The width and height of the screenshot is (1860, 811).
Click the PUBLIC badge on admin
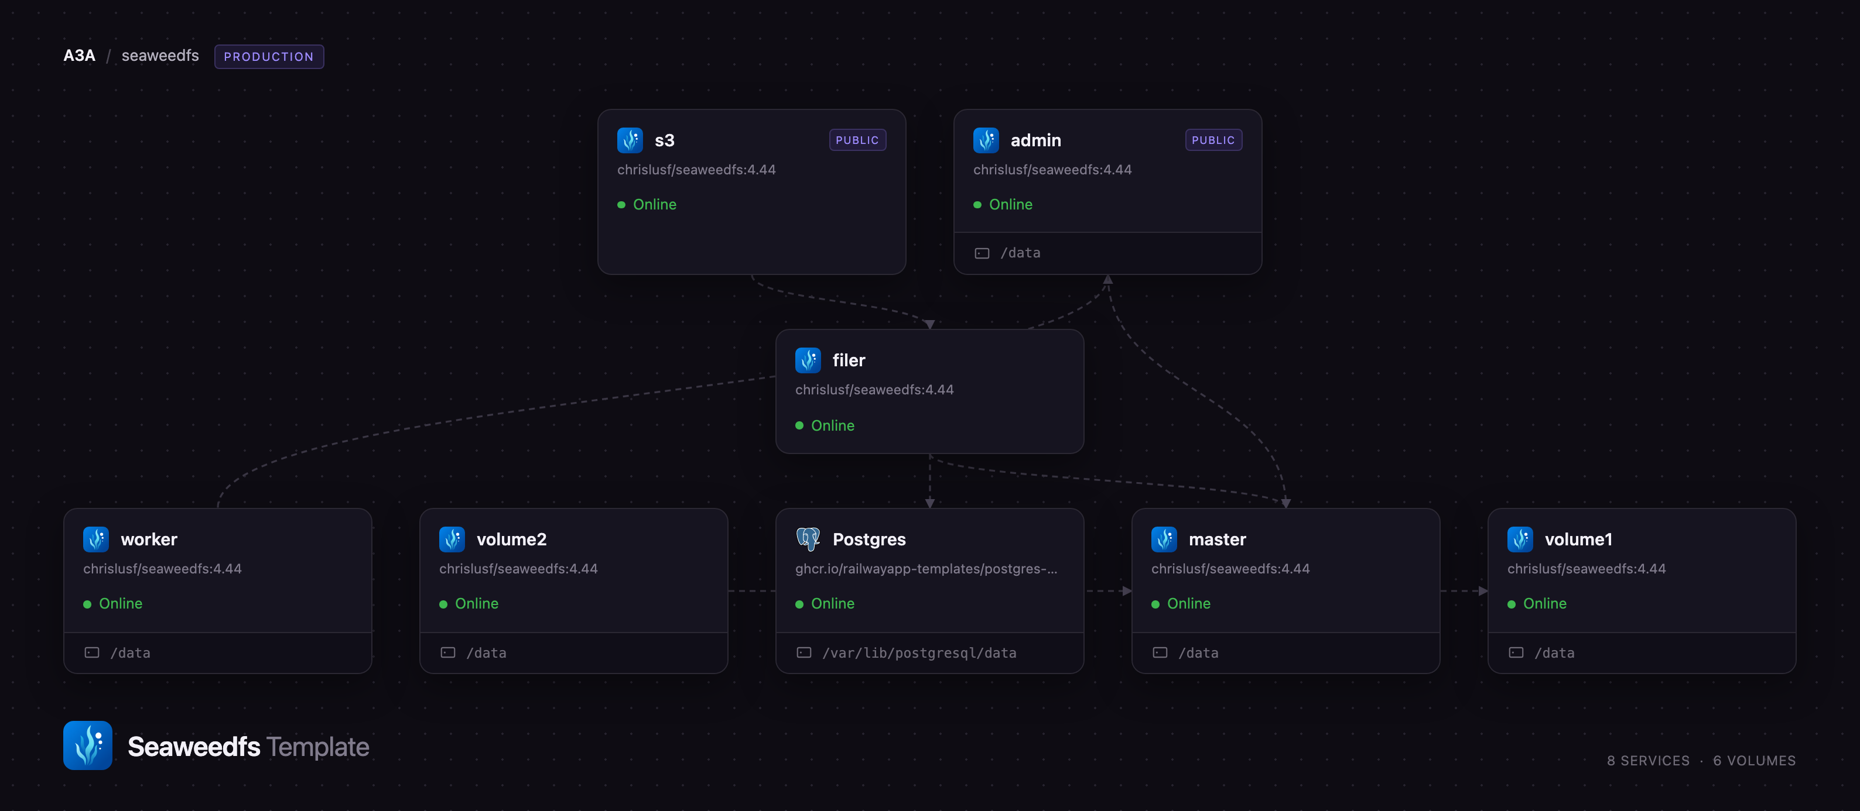(1213, 140)
